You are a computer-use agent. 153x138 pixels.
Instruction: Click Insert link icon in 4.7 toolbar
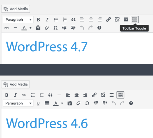click(x=108, y=19)
